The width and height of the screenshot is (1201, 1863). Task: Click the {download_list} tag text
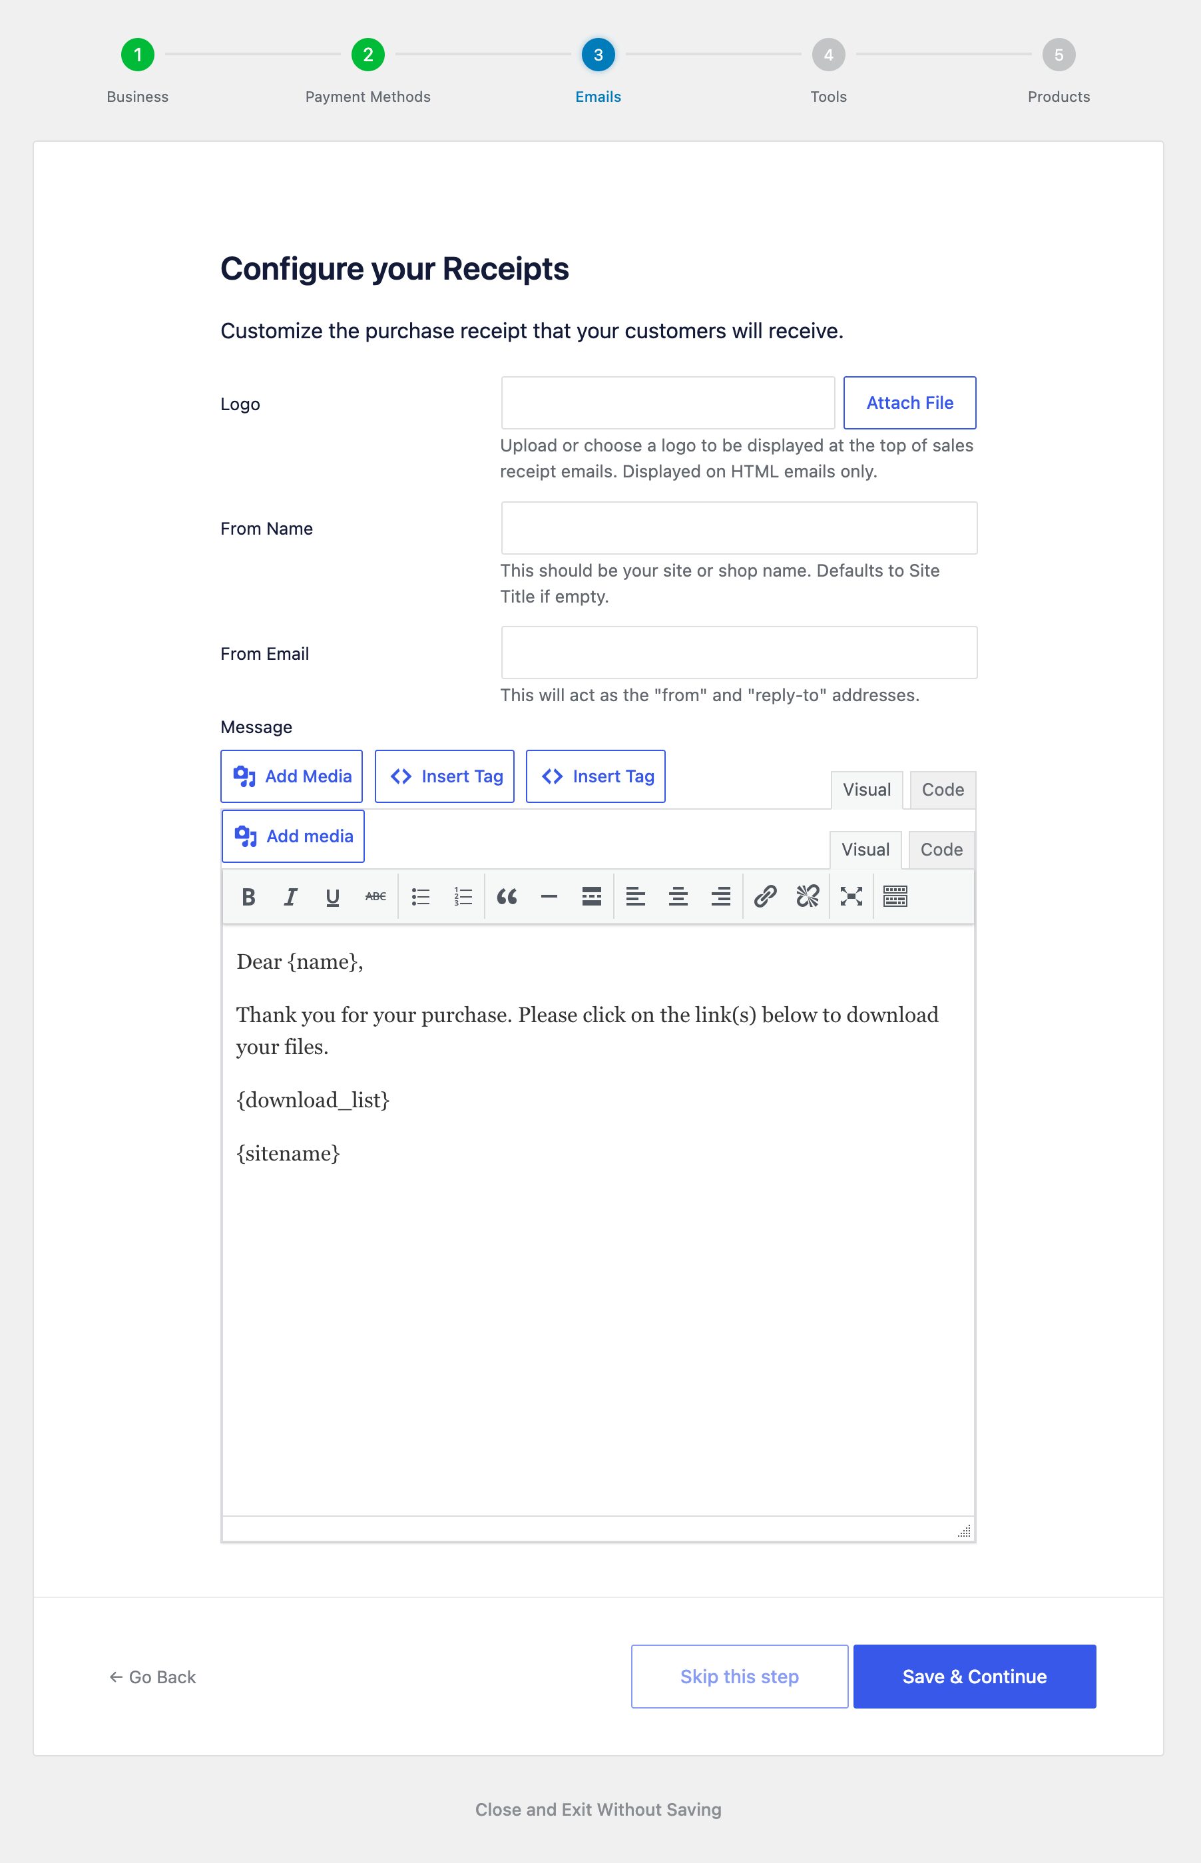[x=313, y=1101]
